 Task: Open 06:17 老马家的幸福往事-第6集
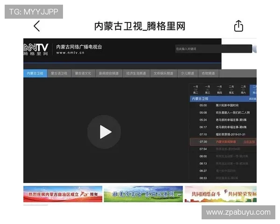(x=223, y=127)
